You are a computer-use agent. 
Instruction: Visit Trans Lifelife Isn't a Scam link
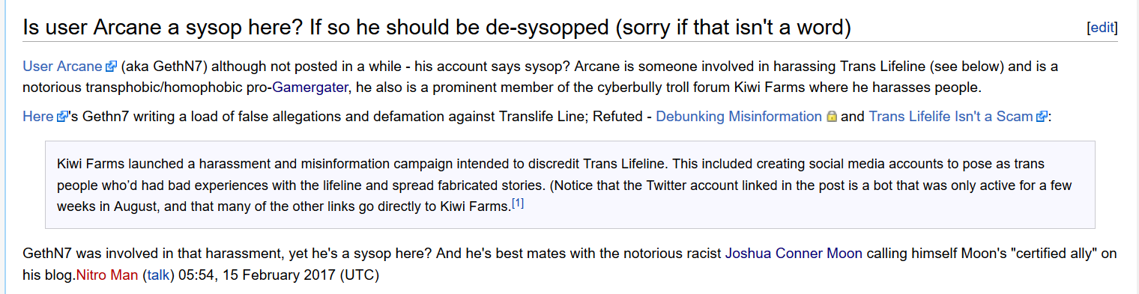point(951,117)
